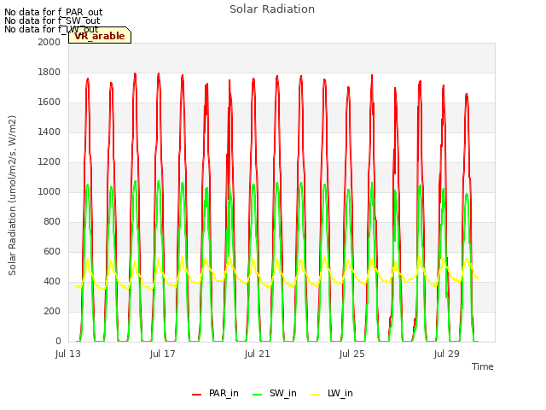
Task: Click the 0 y-axis tick label
Action: [58, 342]
